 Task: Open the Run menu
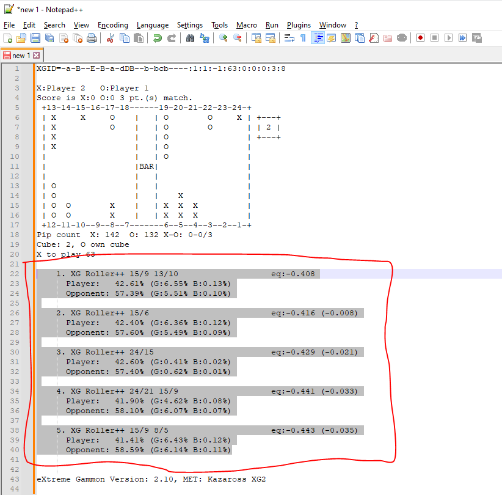272,25
